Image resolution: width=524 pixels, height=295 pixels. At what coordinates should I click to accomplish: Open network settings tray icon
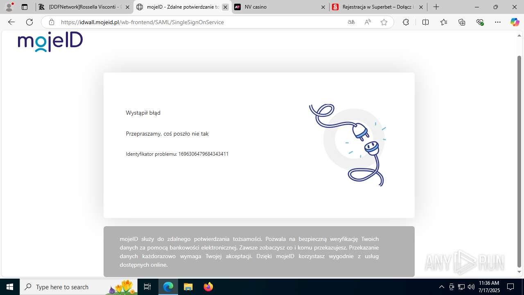(x=461, y=287)
